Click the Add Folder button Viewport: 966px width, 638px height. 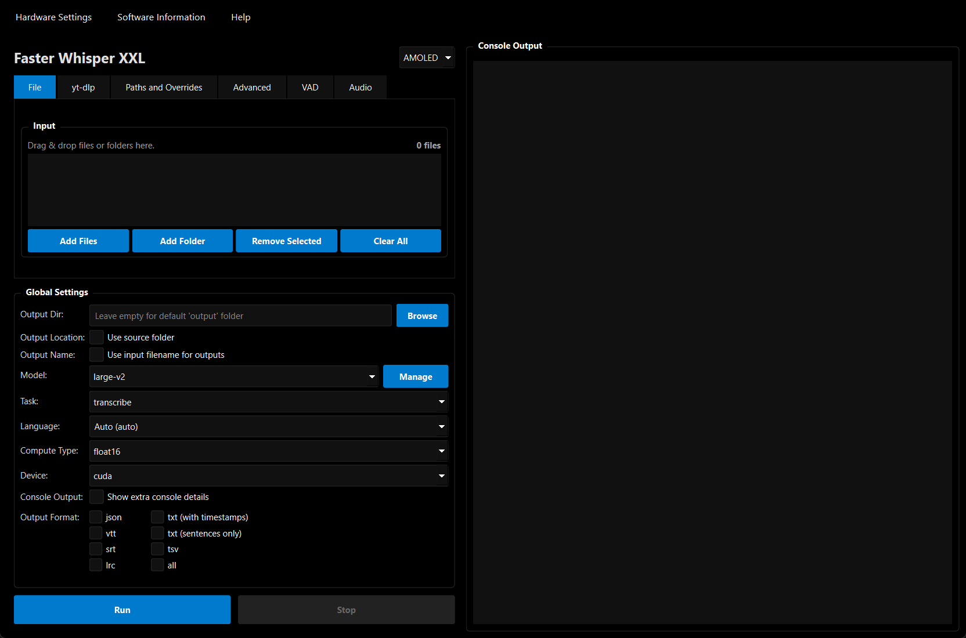pyautogui.click(x=182, y=241)
